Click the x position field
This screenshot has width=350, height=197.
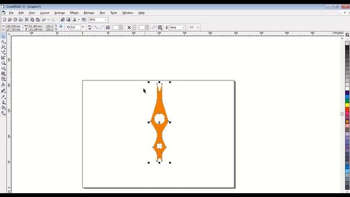coord(14,26)
